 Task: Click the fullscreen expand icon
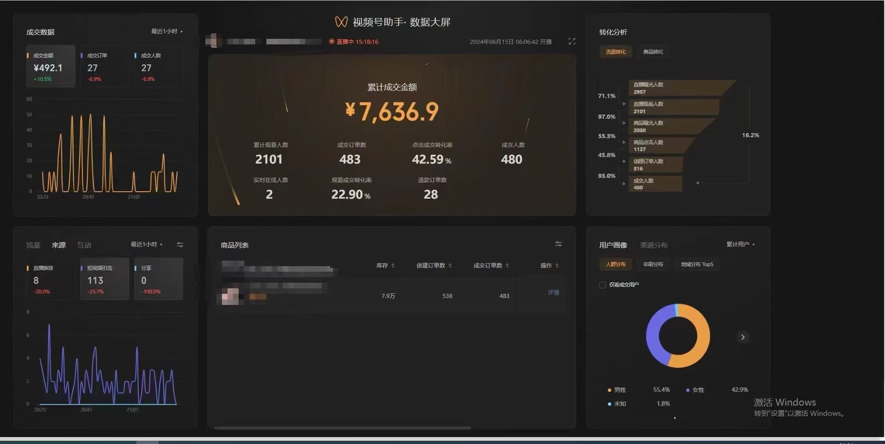[x=572, y=42]
